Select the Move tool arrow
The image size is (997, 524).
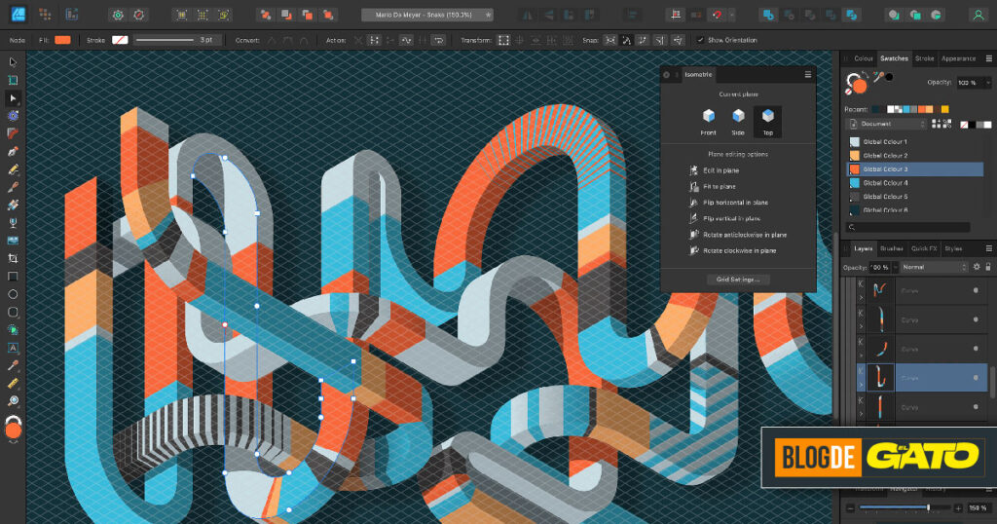pos(13,62)
